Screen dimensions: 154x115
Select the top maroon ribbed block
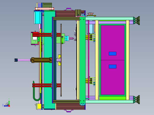click(65, 14)
